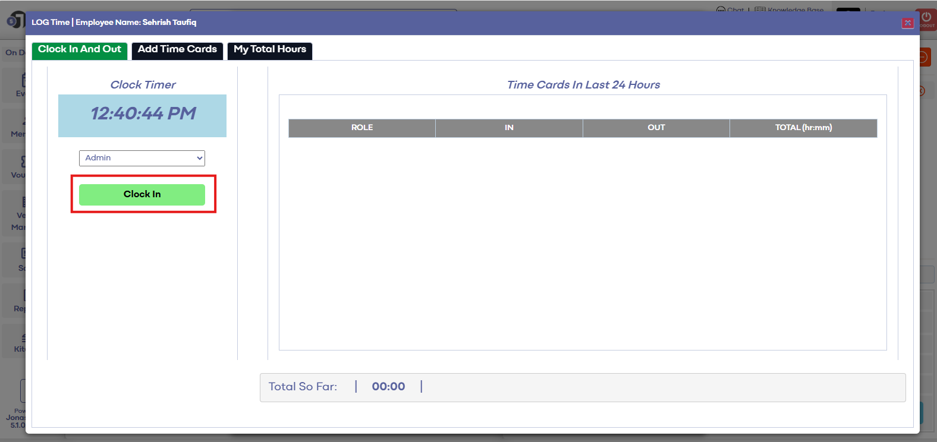The height and width of the screenshot is (442, 937).
Task: Click the IN column header
Action: [x=509, y=128]
